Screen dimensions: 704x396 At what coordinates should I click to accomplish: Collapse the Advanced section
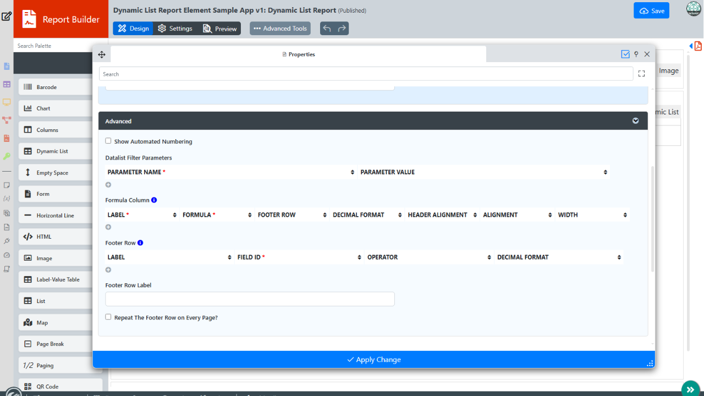(635, 121)
